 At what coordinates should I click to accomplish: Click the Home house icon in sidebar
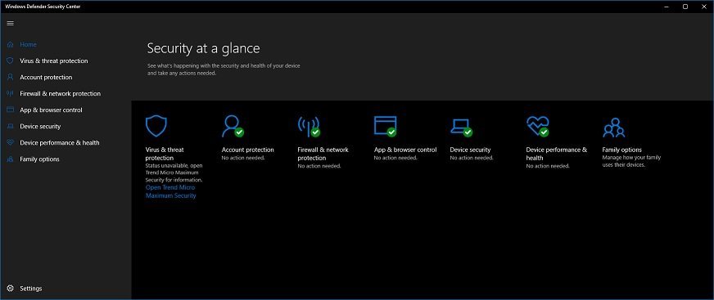[x=11, y=44]
